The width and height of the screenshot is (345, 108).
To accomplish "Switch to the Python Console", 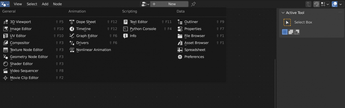I will pyautogui.click(x=147, y=29).
